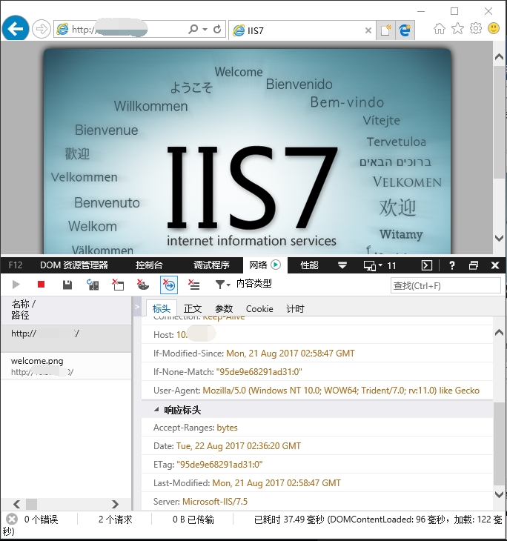Go to the Home page icon
This screenshot has width=507, height=541.
coord(440,29)
